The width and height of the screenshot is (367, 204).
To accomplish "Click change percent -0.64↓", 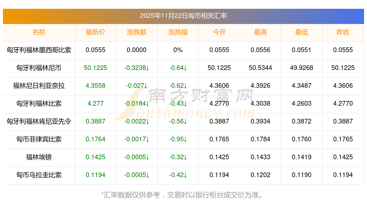I will 178,68.
